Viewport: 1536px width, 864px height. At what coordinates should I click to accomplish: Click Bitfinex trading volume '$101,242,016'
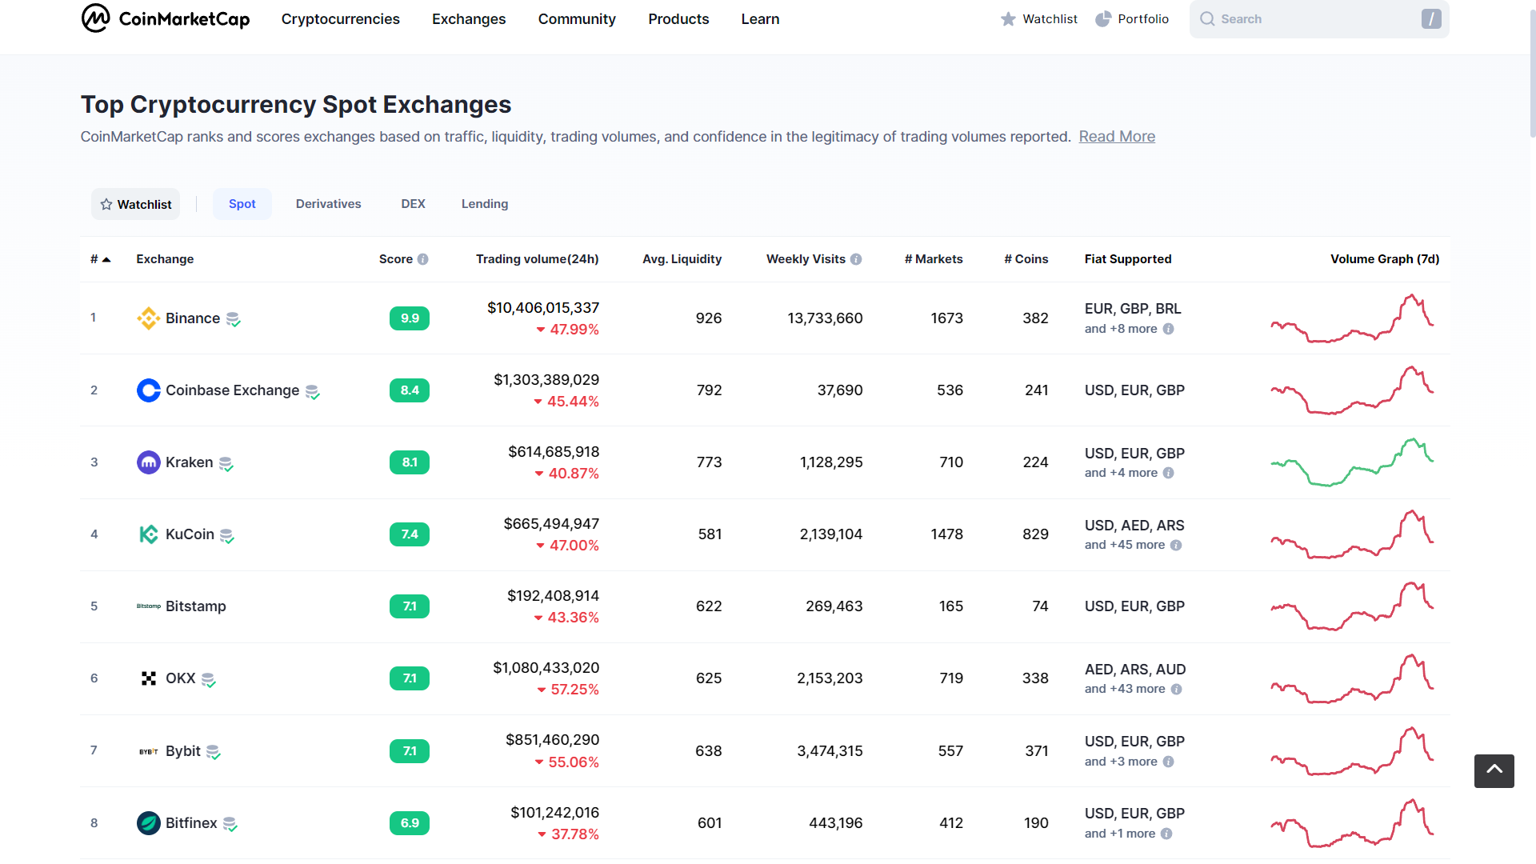pos(555,813)
